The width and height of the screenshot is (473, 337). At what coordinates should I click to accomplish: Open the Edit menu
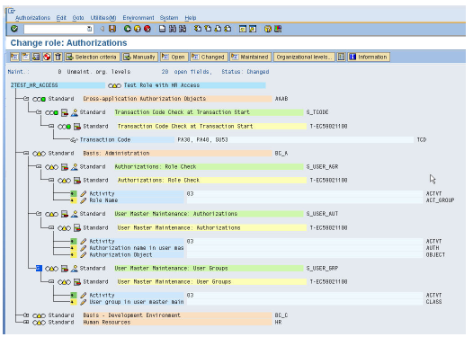(x=61, y=18)
